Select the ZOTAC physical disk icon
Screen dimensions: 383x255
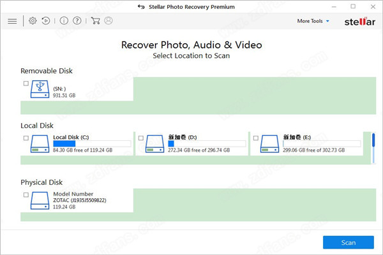tap(40, 201)
